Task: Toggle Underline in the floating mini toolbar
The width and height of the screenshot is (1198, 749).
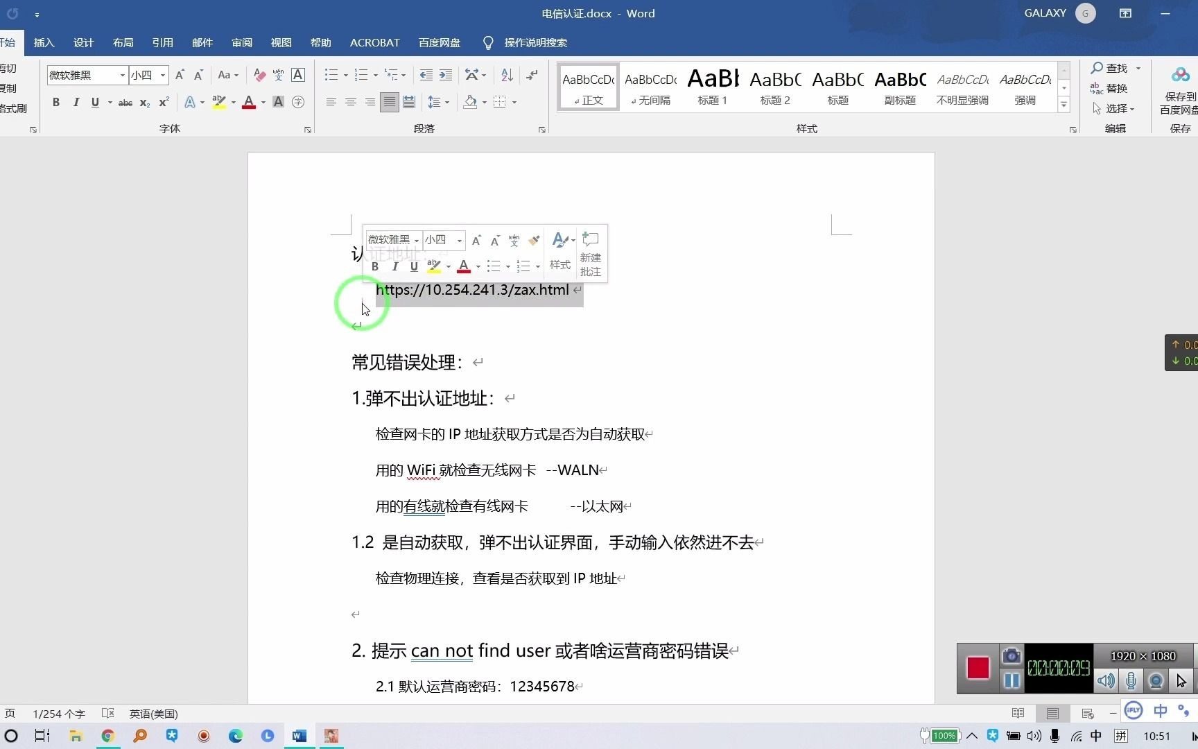Action: click(x=414, y=266)
